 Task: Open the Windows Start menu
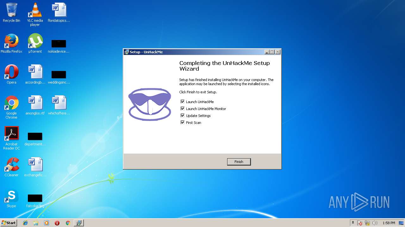9,223
